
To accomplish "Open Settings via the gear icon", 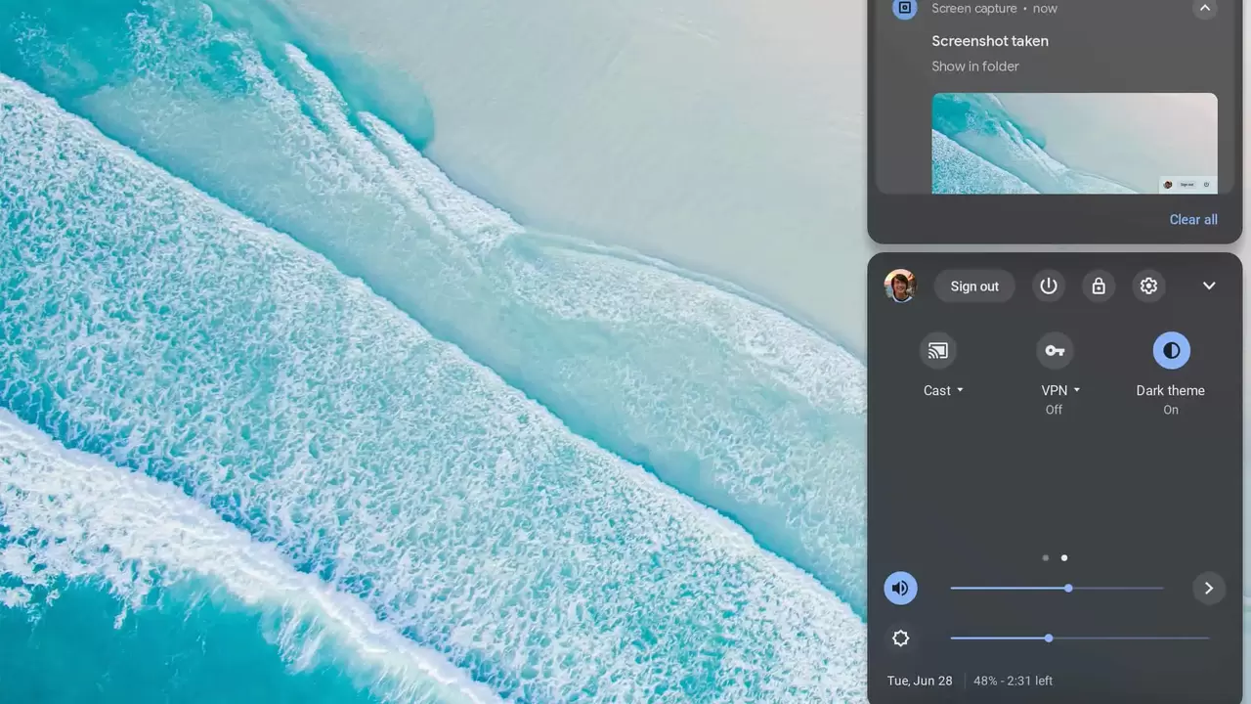I will click(1148, 286).
